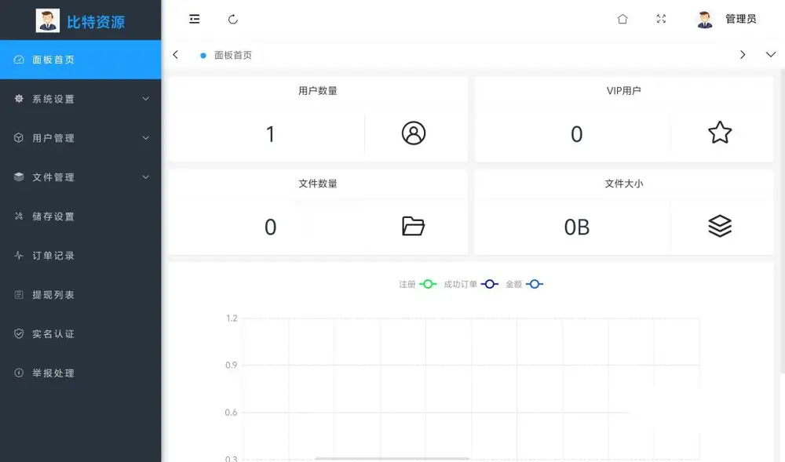This screenshot has width=785, height=462.
Task: Click the 比特资源 logo image
Action: pos(48,20)
